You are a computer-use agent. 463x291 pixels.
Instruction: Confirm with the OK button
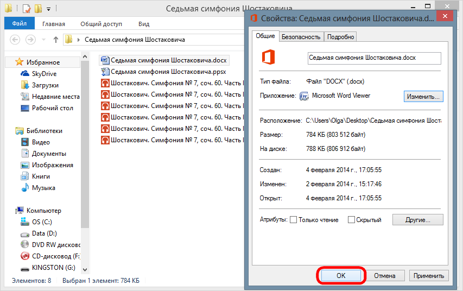[341, 275]
